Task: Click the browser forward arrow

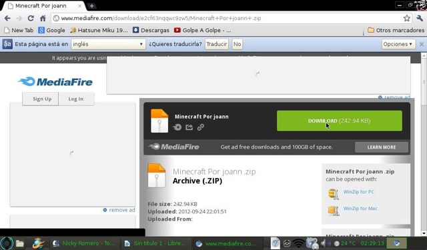Action: 19,18
